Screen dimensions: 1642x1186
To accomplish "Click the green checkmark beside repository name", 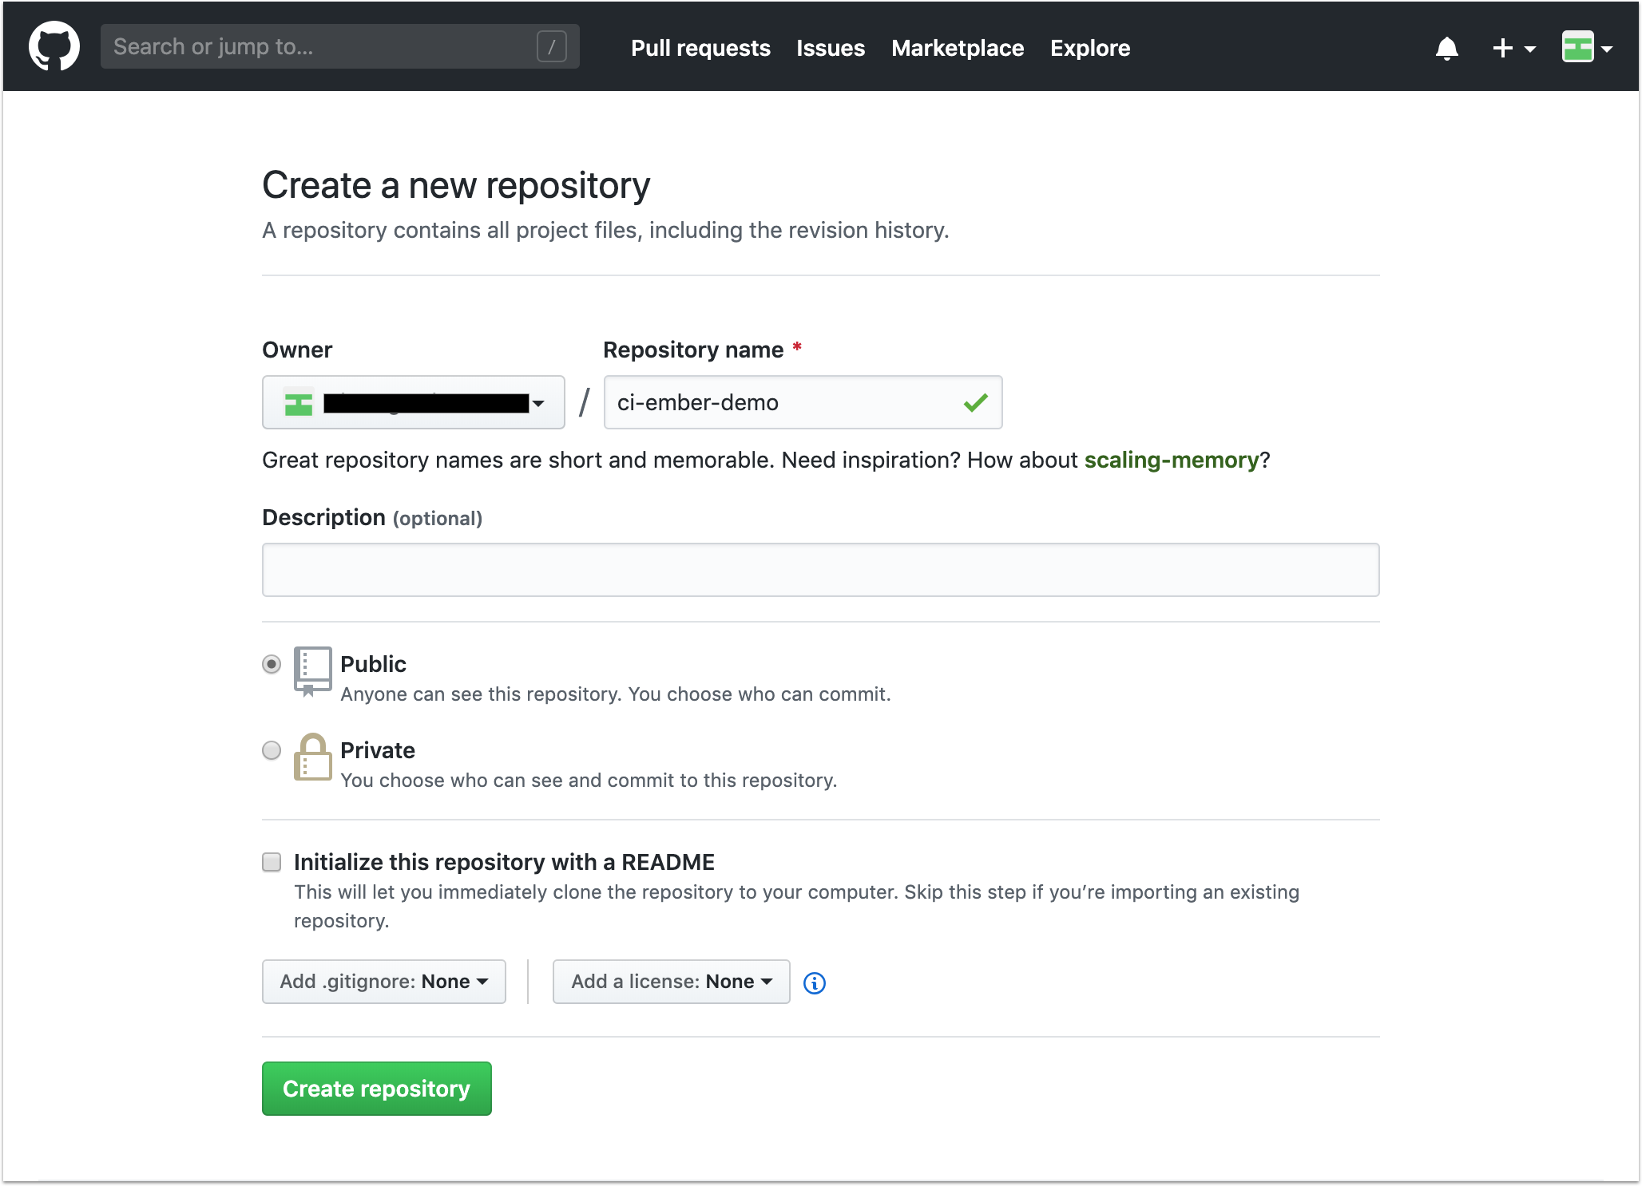I will click(975, 403).
